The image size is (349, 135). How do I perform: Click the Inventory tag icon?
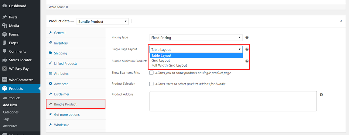pos(51,43)
